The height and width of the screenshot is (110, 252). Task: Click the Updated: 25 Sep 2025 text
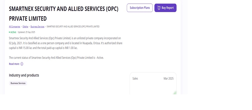[26, 32]
